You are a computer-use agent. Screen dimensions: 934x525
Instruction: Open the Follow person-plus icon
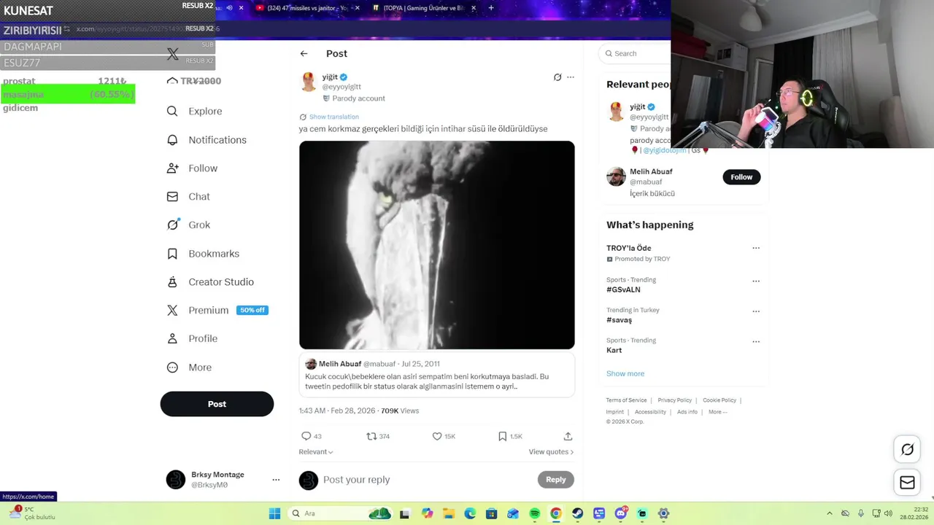tap(172, 168)
